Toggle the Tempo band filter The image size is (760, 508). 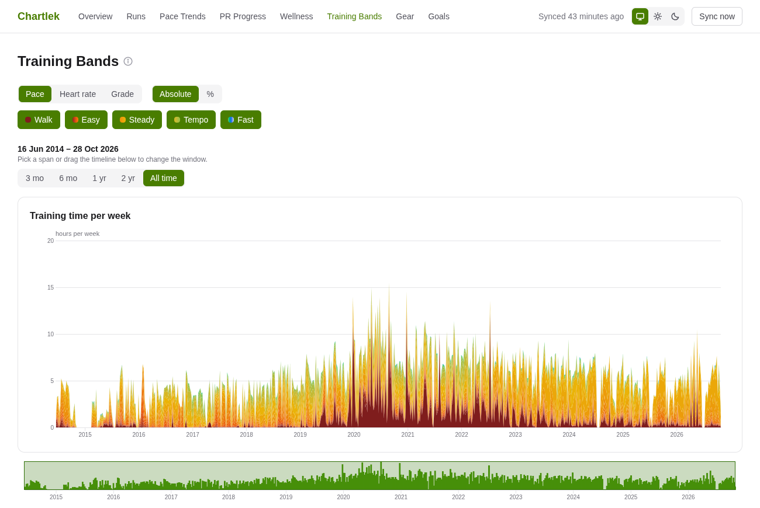(x=191, y=120)
